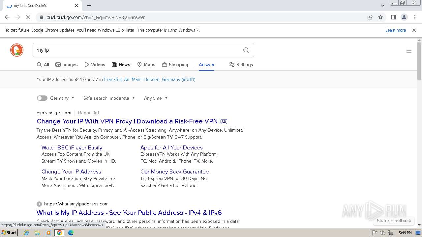Click expressvpn.com advertiser domain
Viewport: 422px width, 237px height.
click(x=54, y=113)
